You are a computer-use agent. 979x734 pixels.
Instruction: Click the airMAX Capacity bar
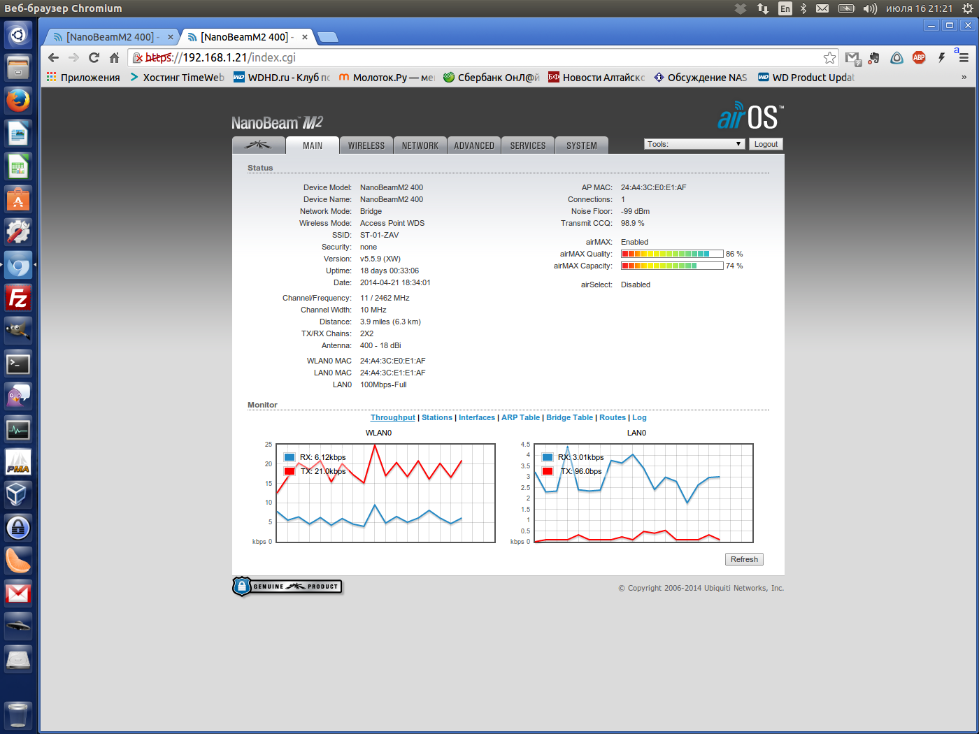(x=672, y=266)
